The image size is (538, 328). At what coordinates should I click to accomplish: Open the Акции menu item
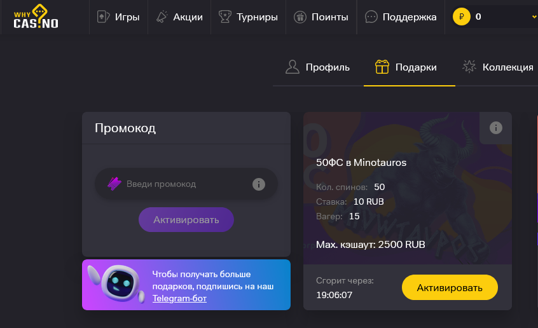(x=179, y=17)
